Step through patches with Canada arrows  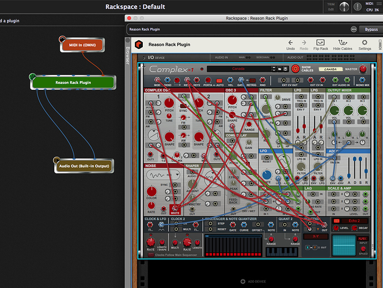click(274, 69)
